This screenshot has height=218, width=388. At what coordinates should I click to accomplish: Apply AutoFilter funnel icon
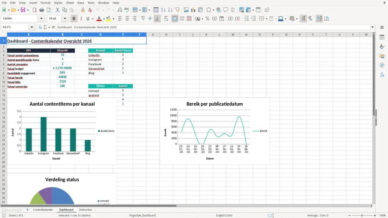pos(177,10)
